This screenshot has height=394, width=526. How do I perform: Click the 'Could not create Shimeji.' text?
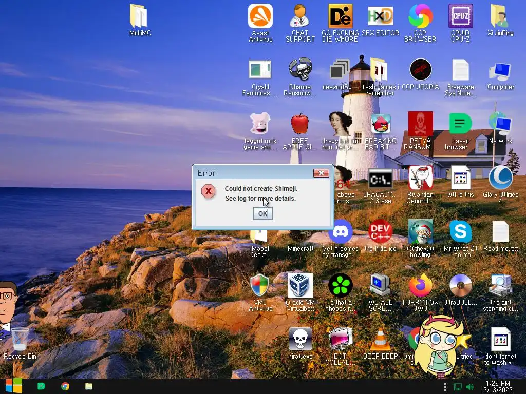(261, 189)
